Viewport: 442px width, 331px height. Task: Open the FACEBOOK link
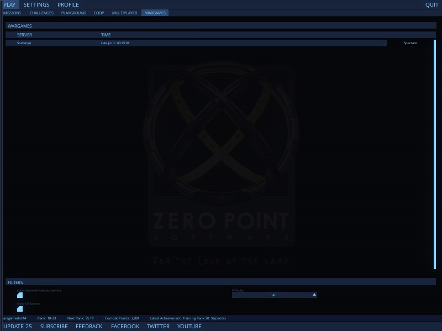click(x=125, y=326)
